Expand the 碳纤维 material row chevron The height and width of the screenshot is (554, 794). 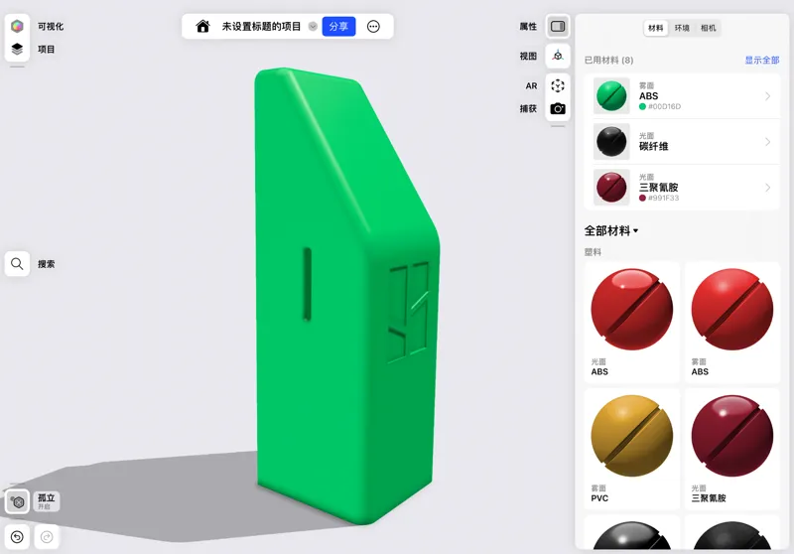(x=767, y=141)
